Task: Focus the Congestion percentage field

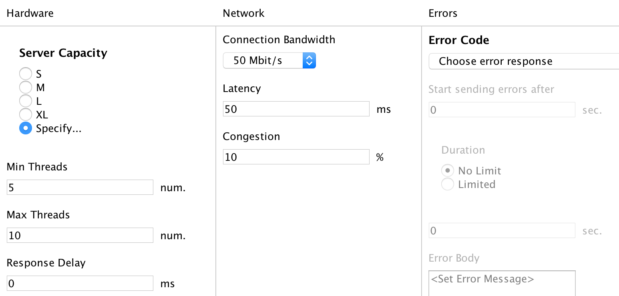Action: click(296, 157)
